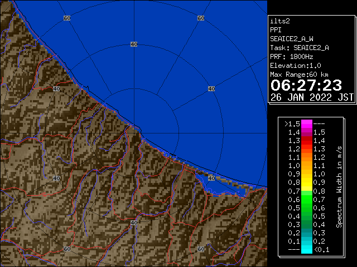This screenshot has width=357, height=267.
Task: Click the 40 range label over the sea to the east-northeast
Action: (x=211, y=88)
